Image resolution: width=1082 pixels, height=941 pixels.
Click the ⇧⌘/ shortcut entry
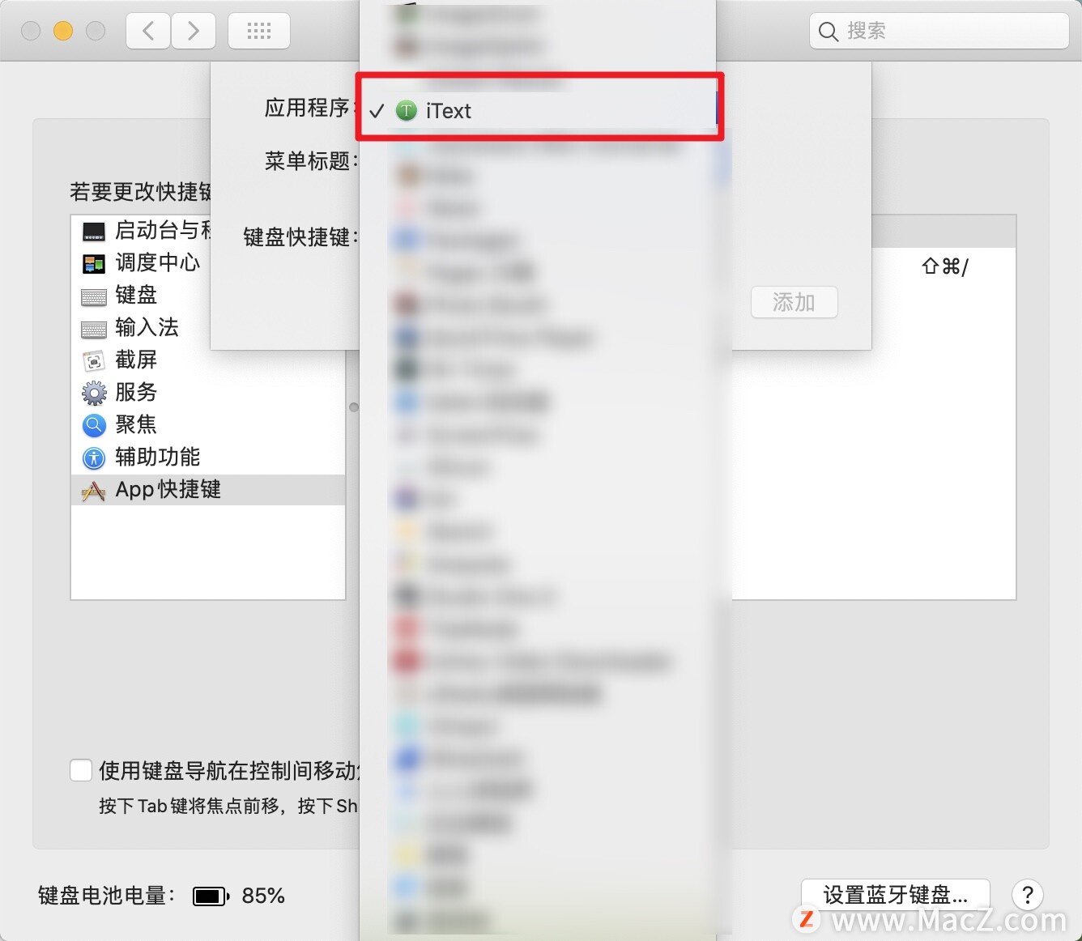point(944,266)
